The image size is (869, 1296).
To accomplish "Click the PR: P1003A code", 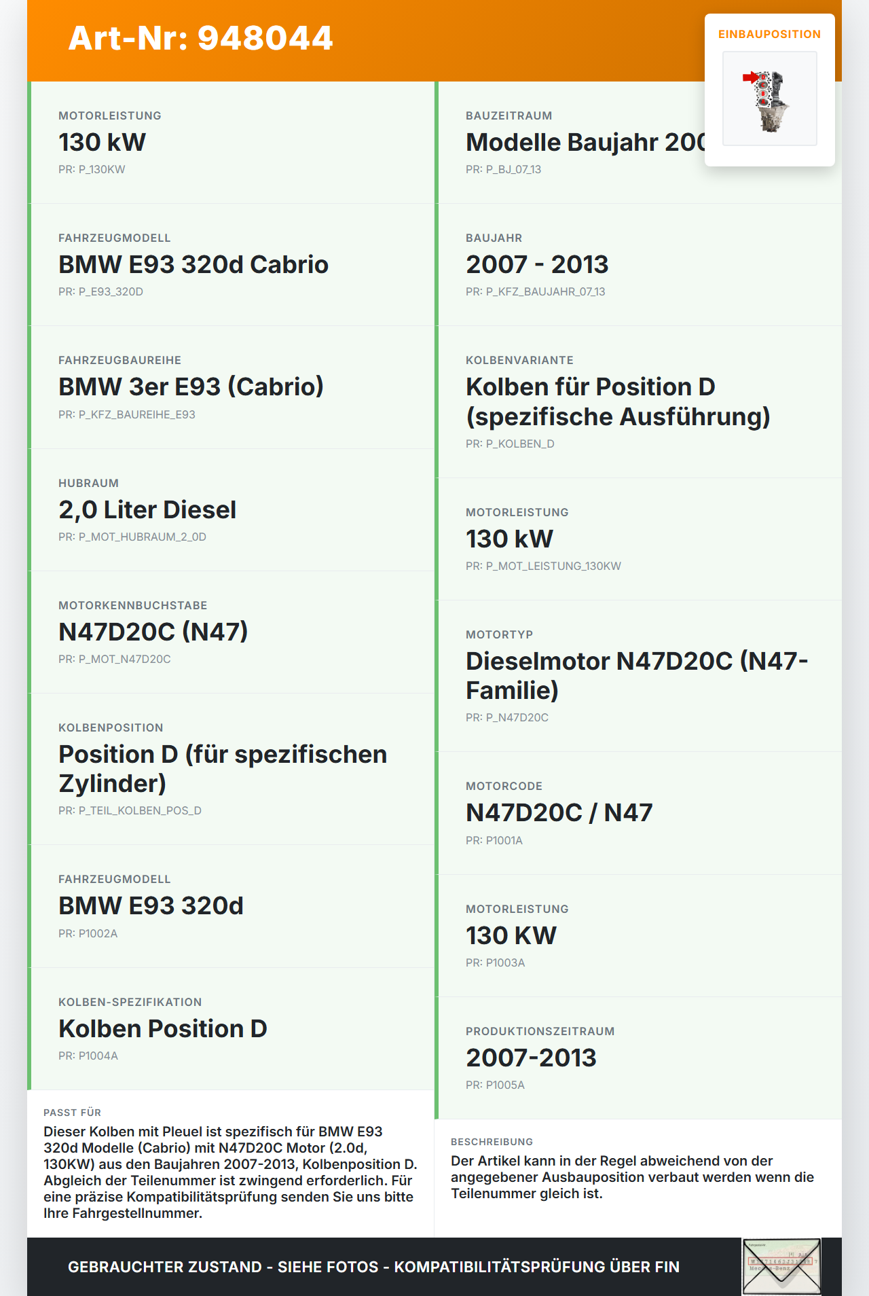I will pos(495,963).
